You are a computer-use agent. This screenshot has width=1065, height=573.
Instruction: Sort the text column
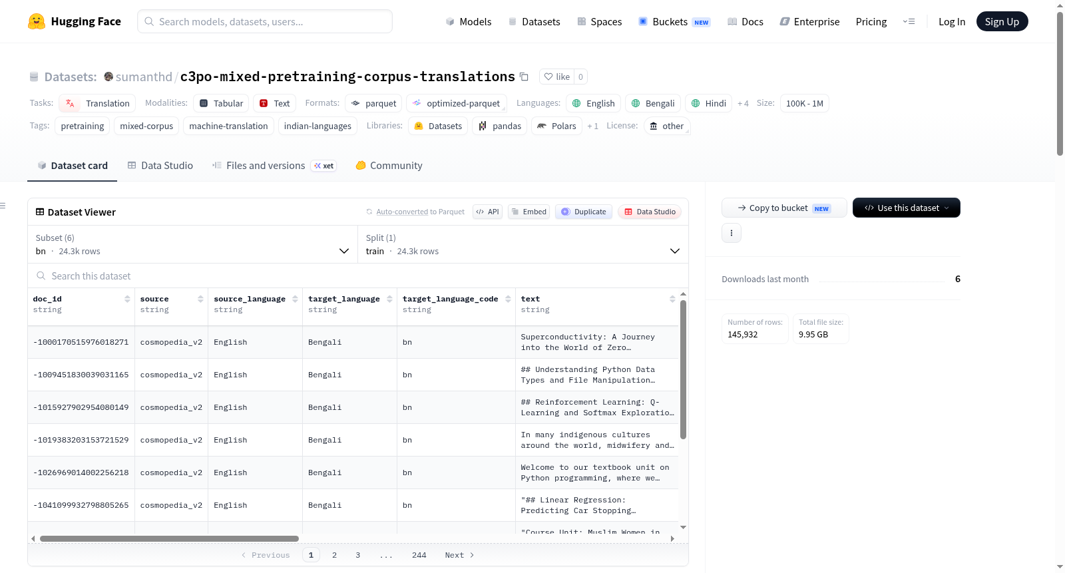(x=672, y=299)
